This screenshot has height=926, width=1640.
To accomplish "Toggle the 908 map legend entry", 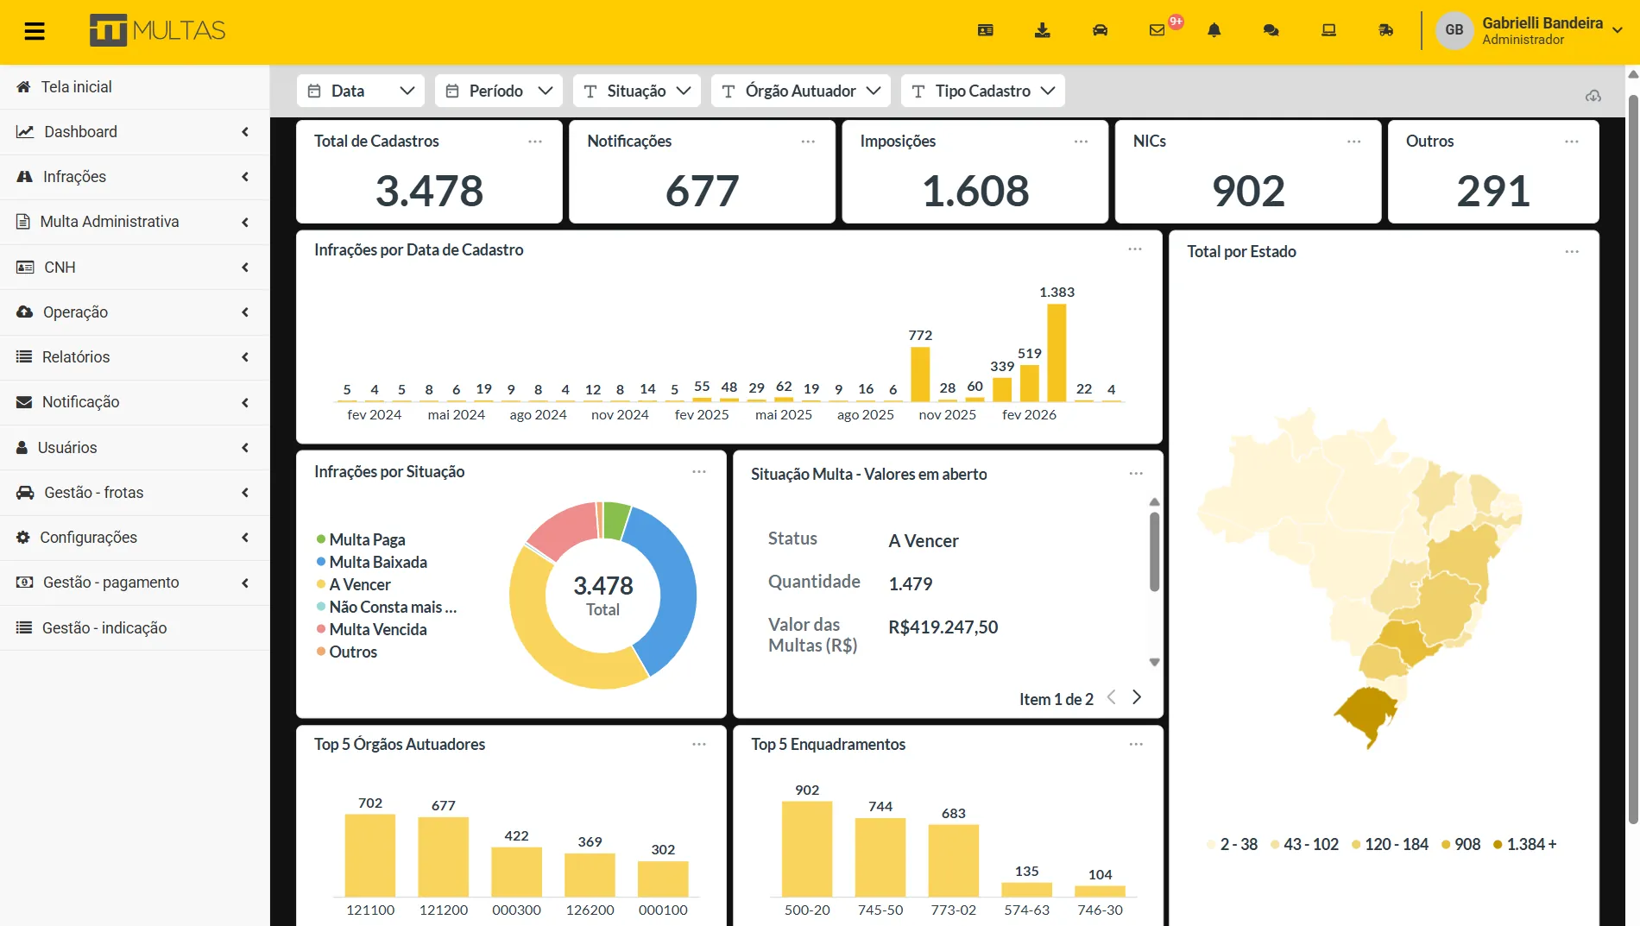I will point(1460,844).
